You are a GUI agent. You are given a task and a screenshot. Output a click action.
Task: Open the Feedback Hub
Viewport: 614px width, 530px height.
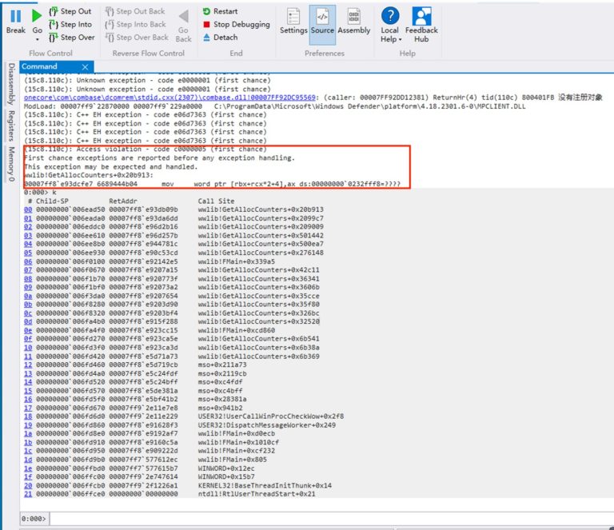pyautogui.click(x=421, y=24)
